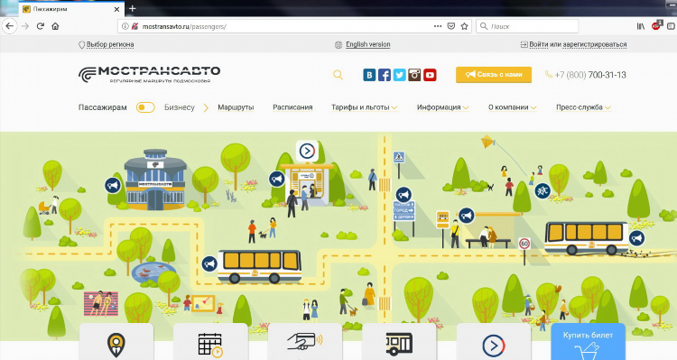This screenshot has height=360, width=677.
Task: Expand the Тарифы и льготы dropdown
Action: click(364, 107)
